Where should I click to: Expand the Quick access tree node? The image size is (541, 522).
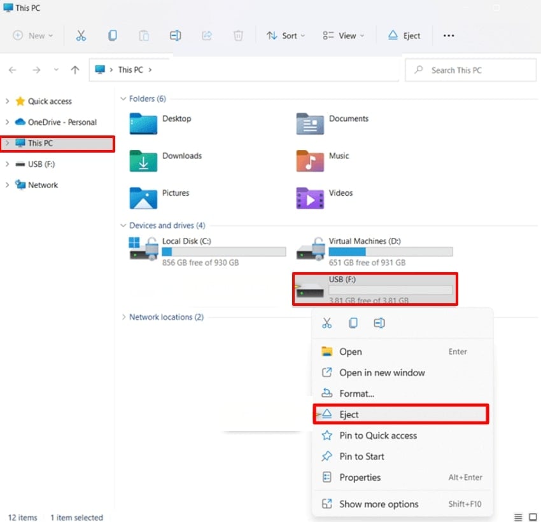(7, 101)
